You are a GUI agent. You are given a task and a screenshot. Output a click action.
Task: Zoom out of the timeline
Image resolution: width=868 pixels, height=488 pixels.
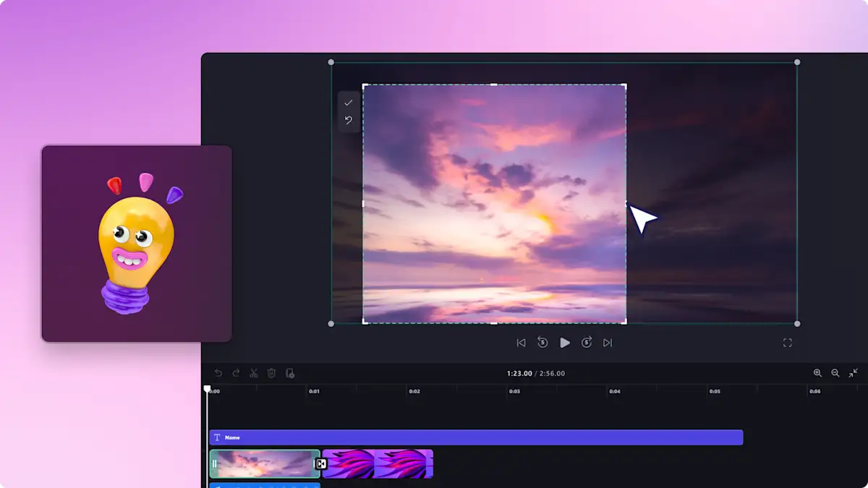(835, 373)
